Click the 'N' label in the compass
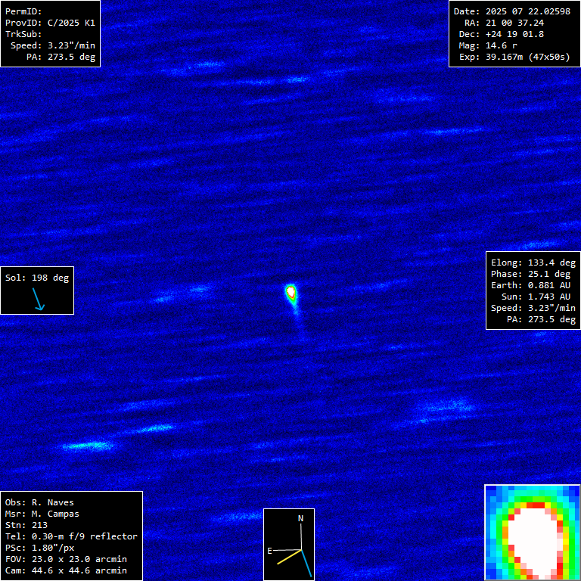The height and width of the screenshot is (581, 581). click(301, 519)
